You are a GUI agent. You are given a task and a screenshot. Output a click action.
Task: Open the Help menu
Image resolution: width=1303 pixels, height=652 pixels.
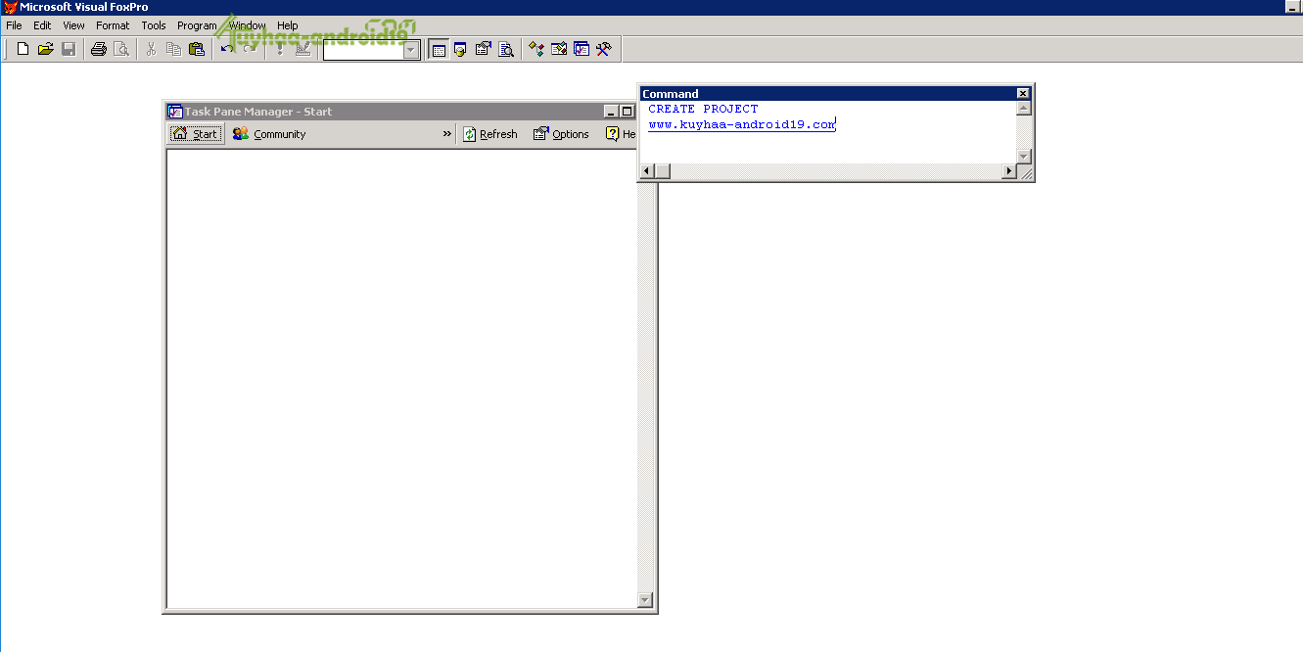tap(288, 25)
